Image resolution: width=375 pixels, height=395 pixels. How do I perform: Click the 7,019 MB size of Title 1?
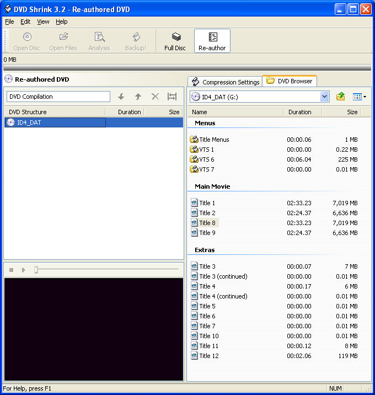tap(345, 203)
